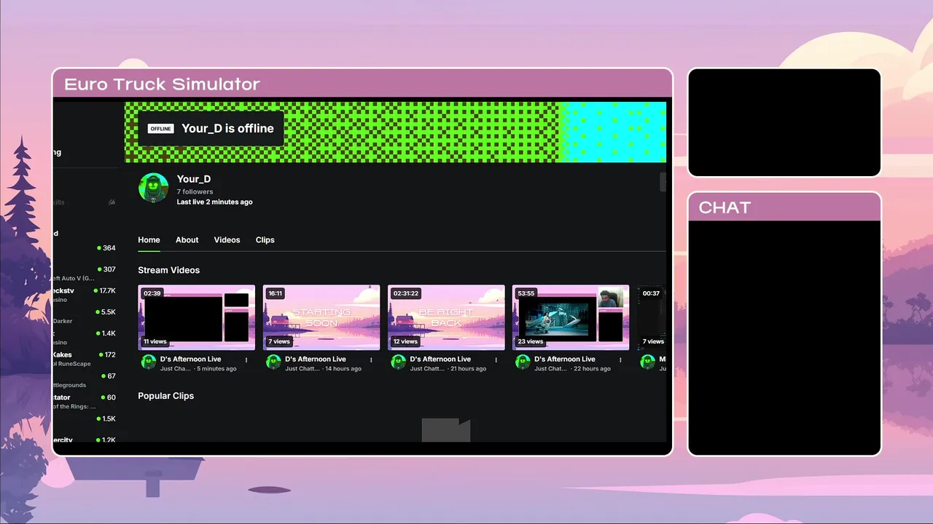
Task: Click 'Last live 2 minutes ago' text
Action: click(214, 202)
